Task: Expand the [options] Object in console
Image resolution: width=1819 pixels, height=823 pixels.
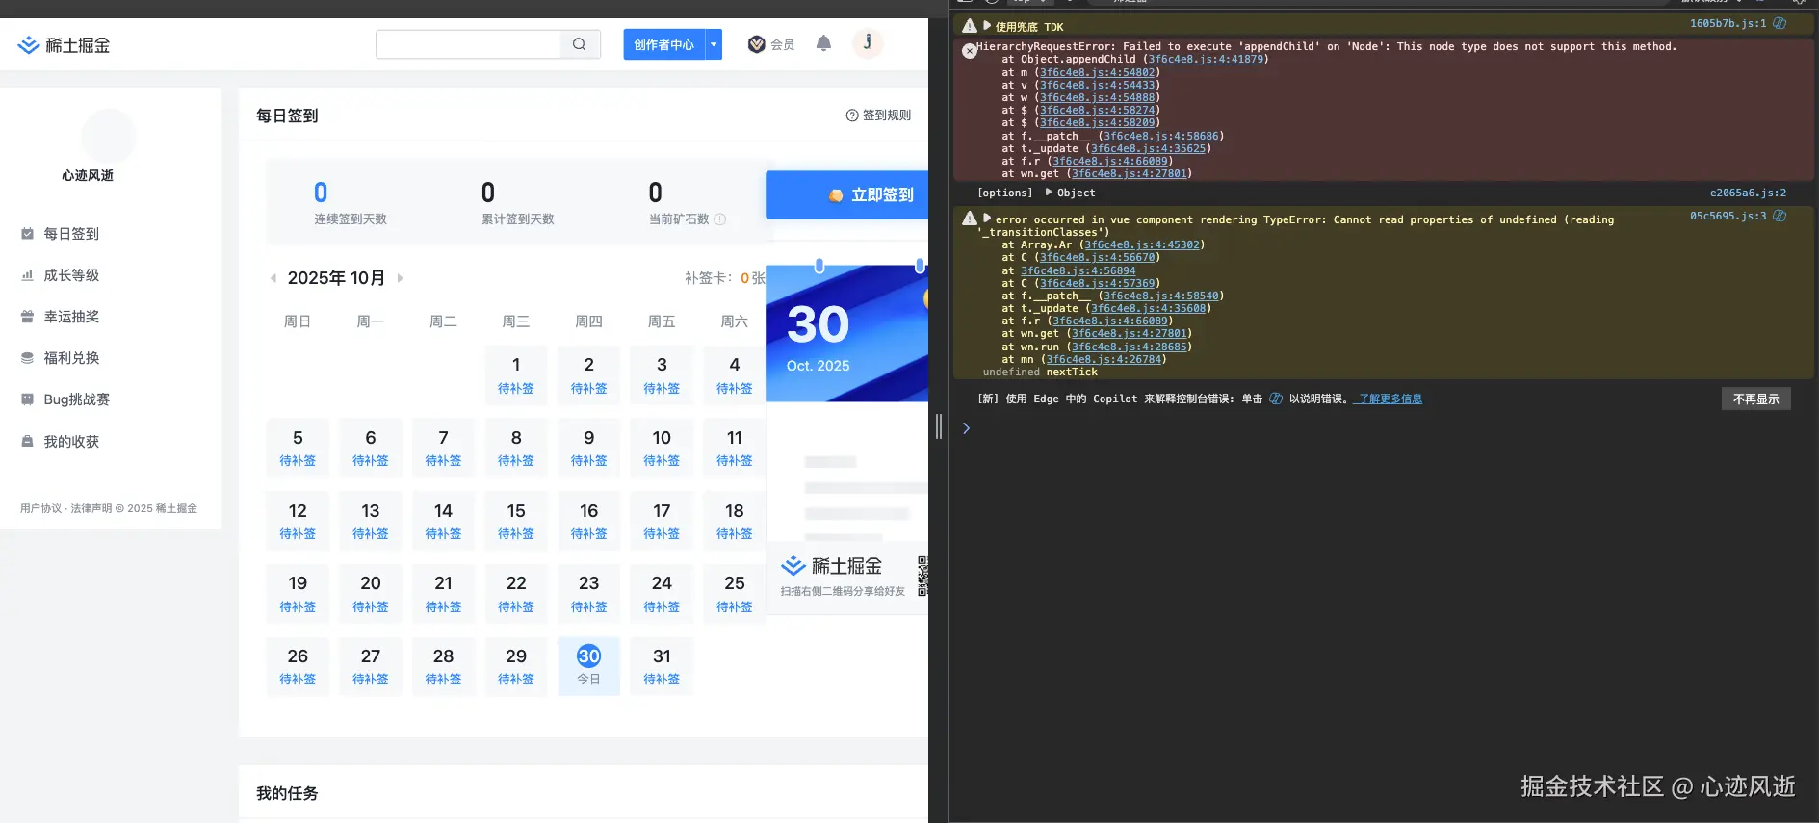Action: tap(1049, 193)
